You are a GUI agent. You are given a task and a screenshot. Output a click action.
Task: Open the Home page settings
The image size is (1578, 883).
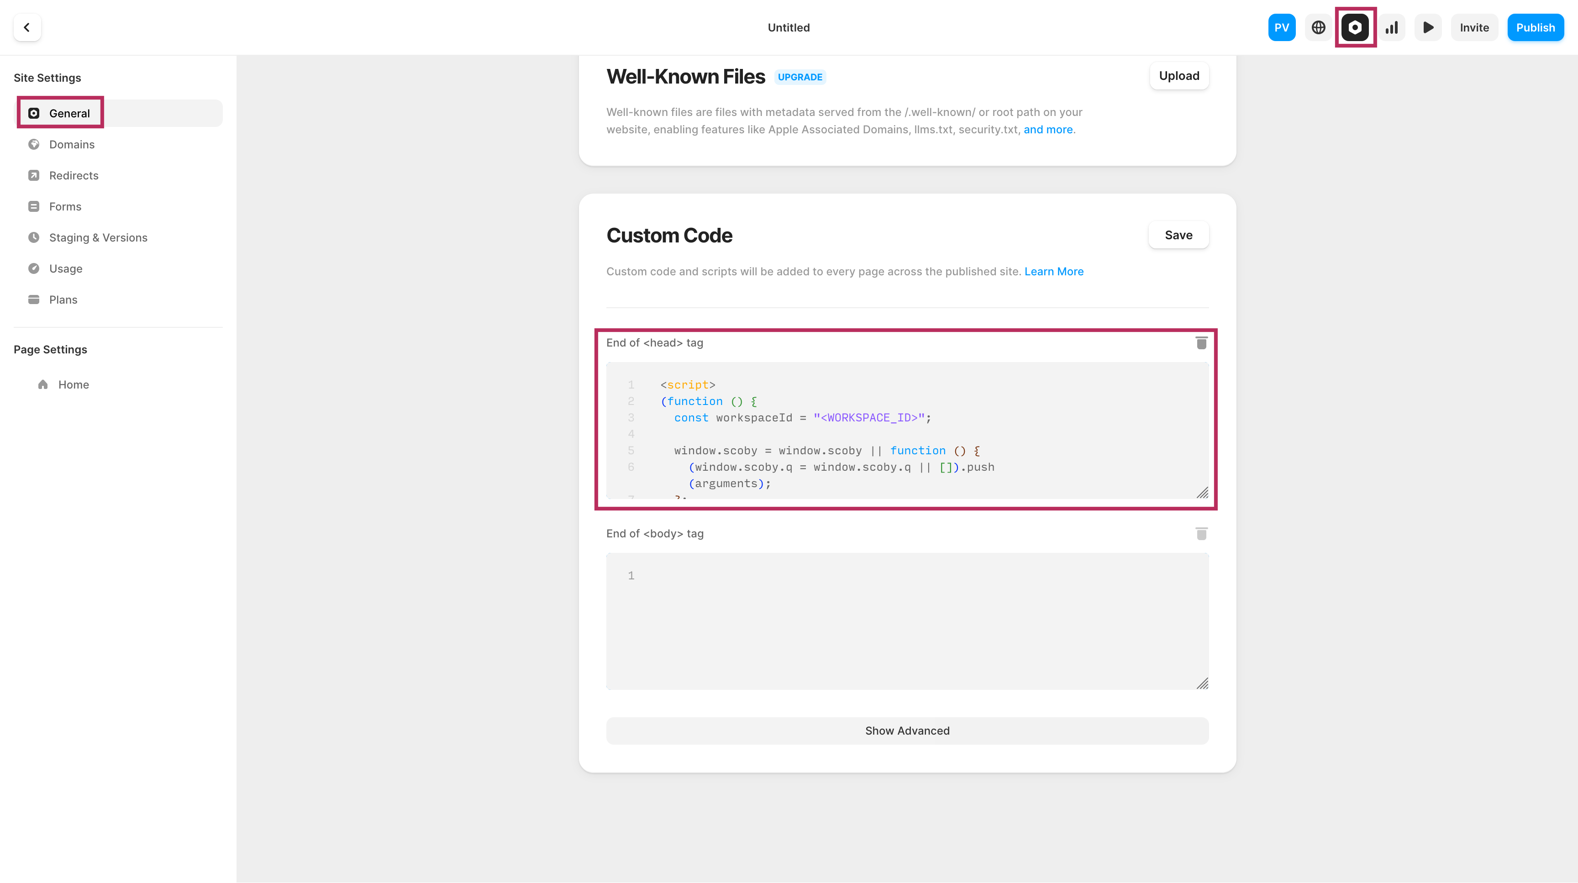coord(74,384)
